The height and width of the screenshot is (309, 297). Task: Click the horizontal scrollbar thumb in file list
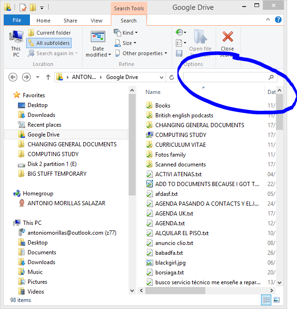(175, 290)
